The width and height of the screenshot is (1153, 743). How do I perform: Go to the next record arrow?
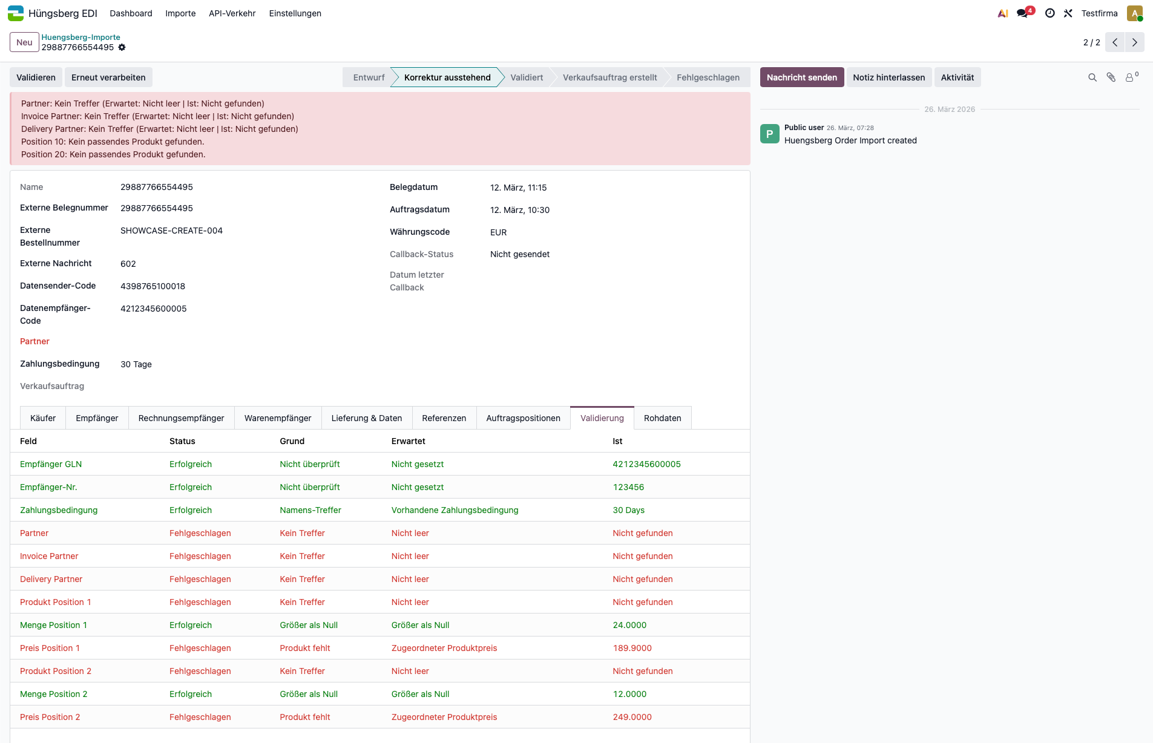click(1135, 42)
